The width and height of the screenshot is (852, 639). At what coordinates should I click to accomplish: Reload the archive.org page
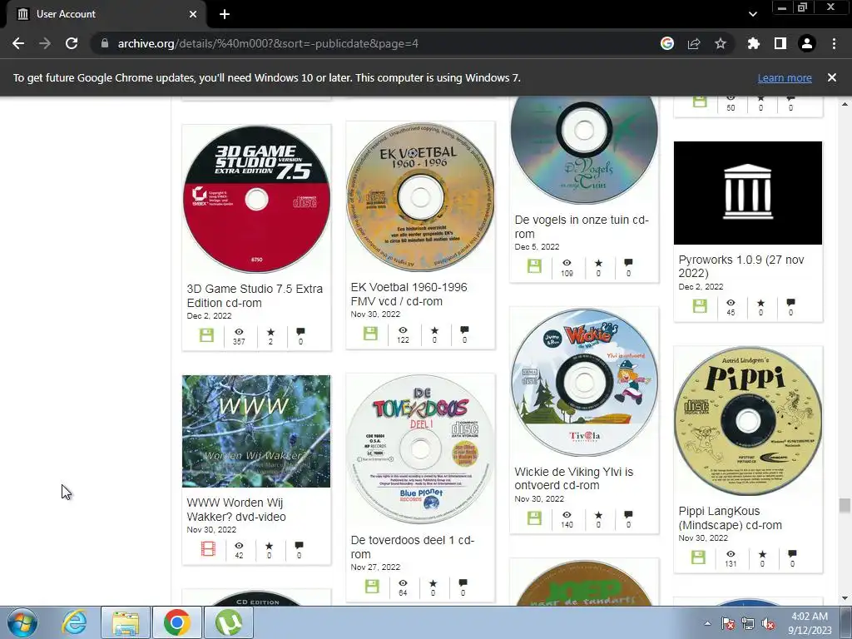pyautogui.click(x=72, y=43)
